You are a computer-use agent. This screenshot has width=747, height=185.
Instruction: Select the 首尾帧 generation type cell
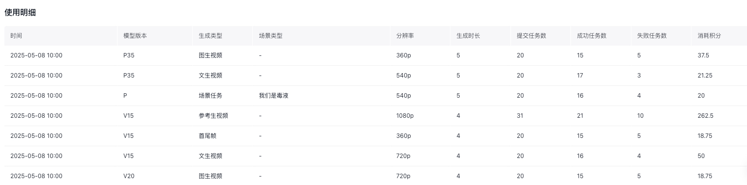click(208, 136)
